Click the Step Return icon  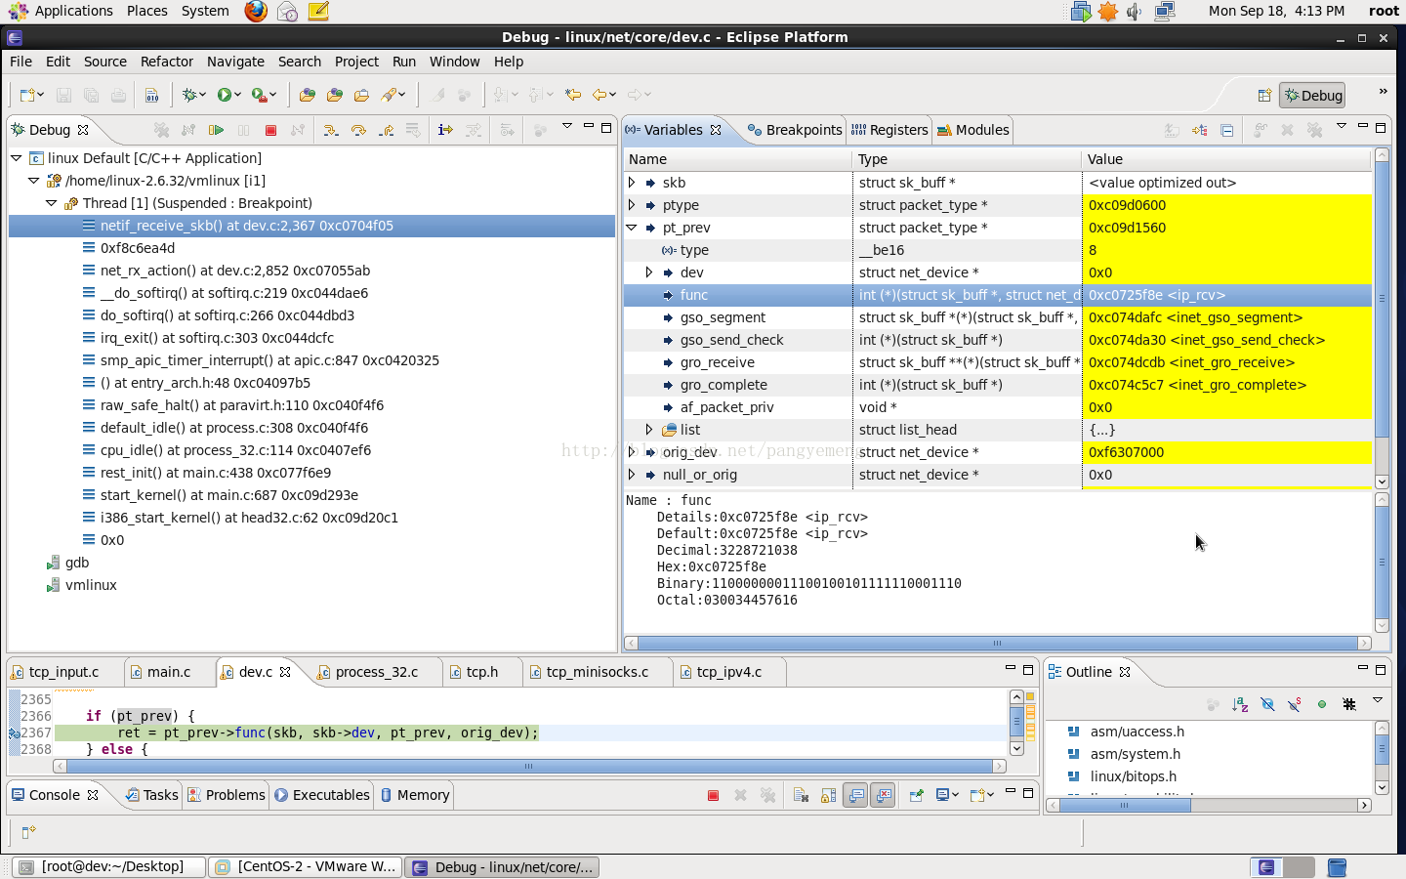click(x=387, y=130)
